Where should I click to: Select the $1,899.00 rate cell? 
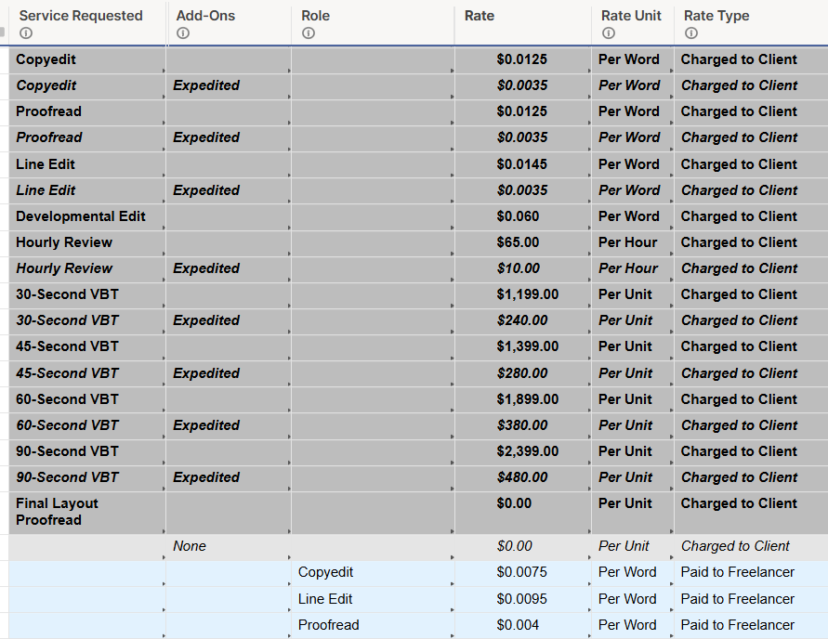coord(523,399)
